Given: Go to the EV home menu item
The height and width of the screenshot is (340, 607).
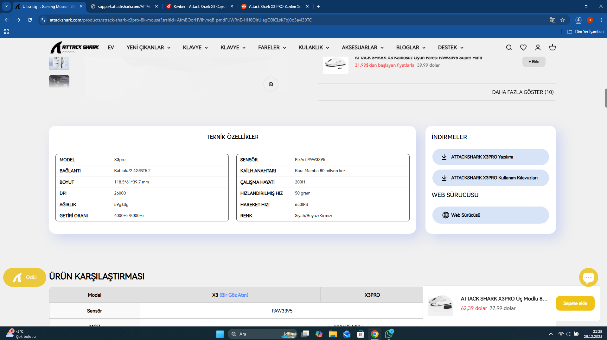Looking at the screenshot, I should pyautogui.click(x=111, y=47).
